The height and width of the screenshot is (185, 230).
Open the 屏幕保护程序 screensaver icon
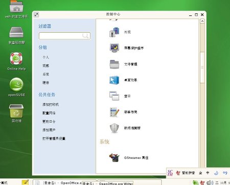(114, 48)
